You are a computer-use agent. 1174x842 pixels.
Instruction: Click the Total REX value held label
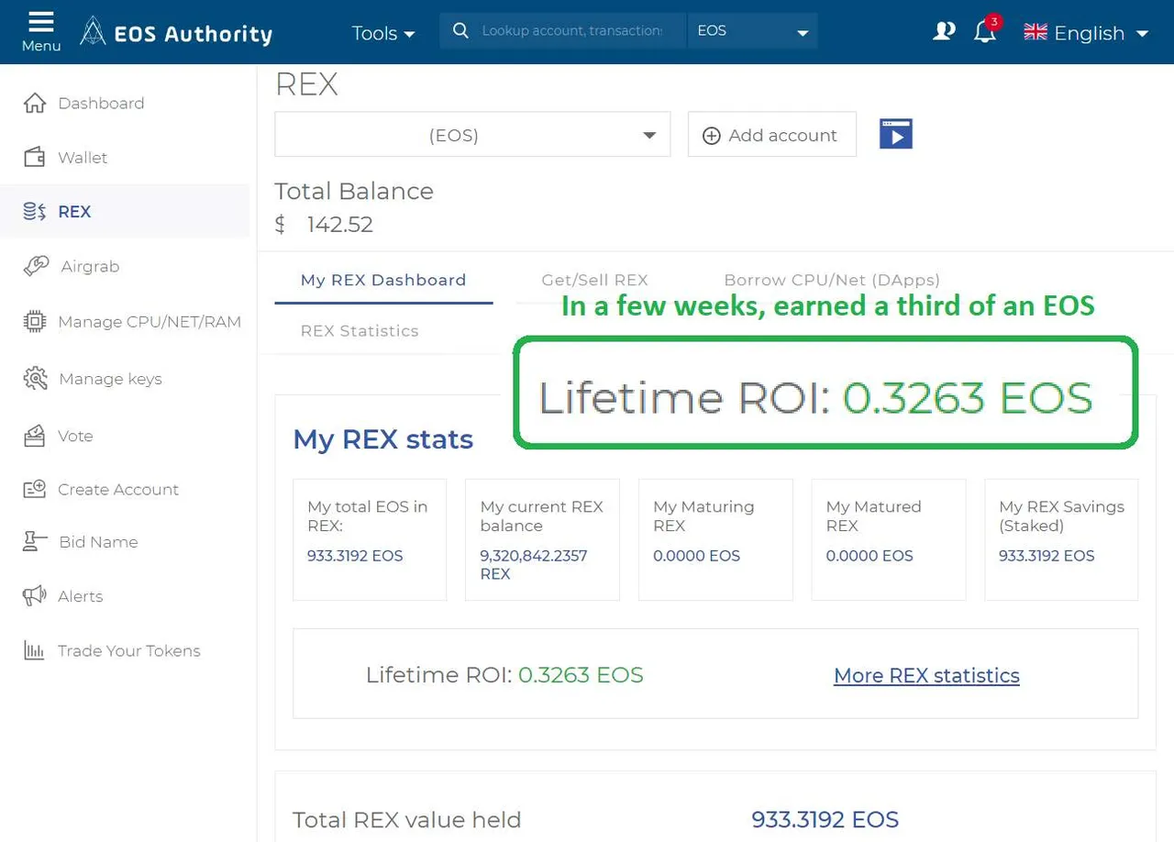pyautogui.click(x=406, y=820)
